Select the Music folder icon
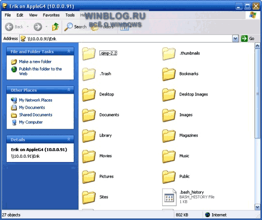Screen dimensions: 262x220 point(169,156)
